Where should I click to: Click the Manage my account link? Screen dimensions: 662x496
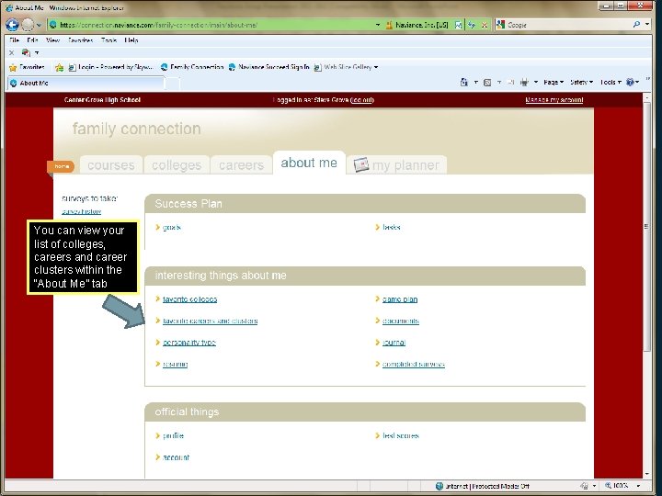point(554,100)
